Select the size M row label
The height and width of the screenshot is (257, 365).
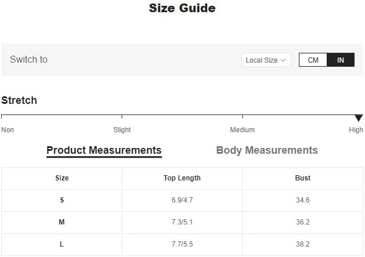pyautogui.click(x=62, y=222)
